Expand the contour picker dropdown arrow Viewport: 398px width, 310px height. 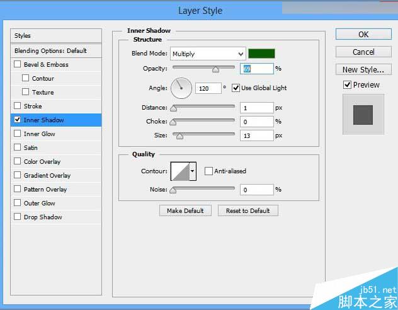point(193,171)
